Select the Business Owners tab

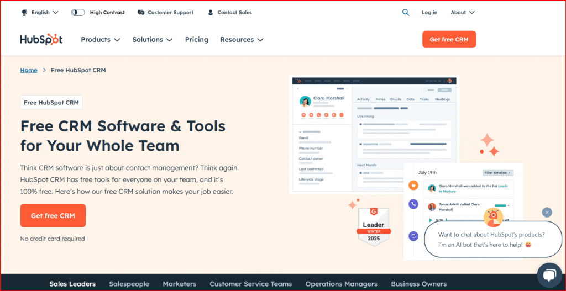tap(419, 284)
